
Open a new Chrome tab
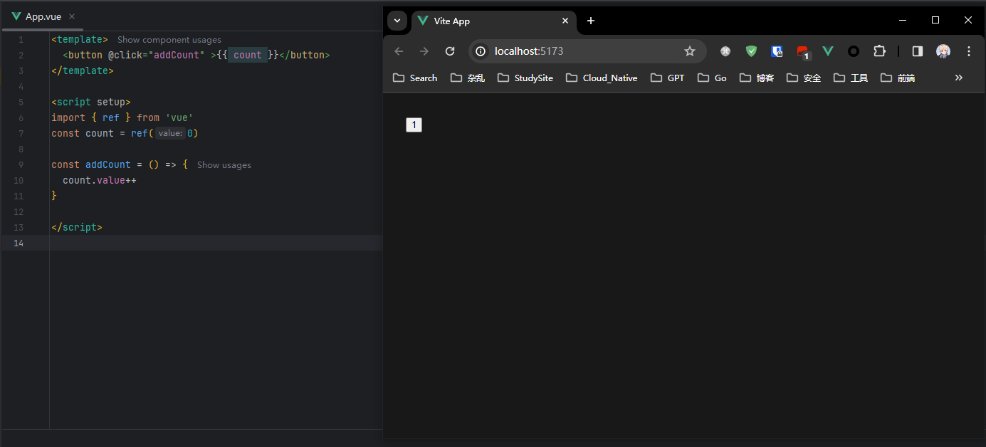(591, 21)
